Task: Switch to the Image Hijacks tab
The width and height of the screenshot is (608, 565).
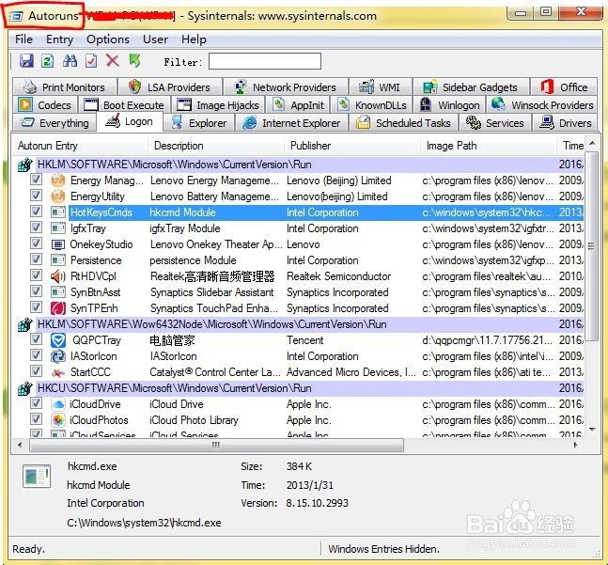Action: point(218,105)
